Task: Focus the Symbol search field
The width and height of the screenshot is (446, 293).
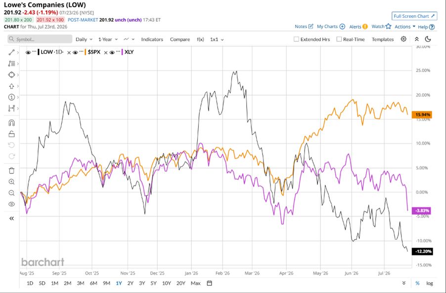Action: tap(40, 39)
